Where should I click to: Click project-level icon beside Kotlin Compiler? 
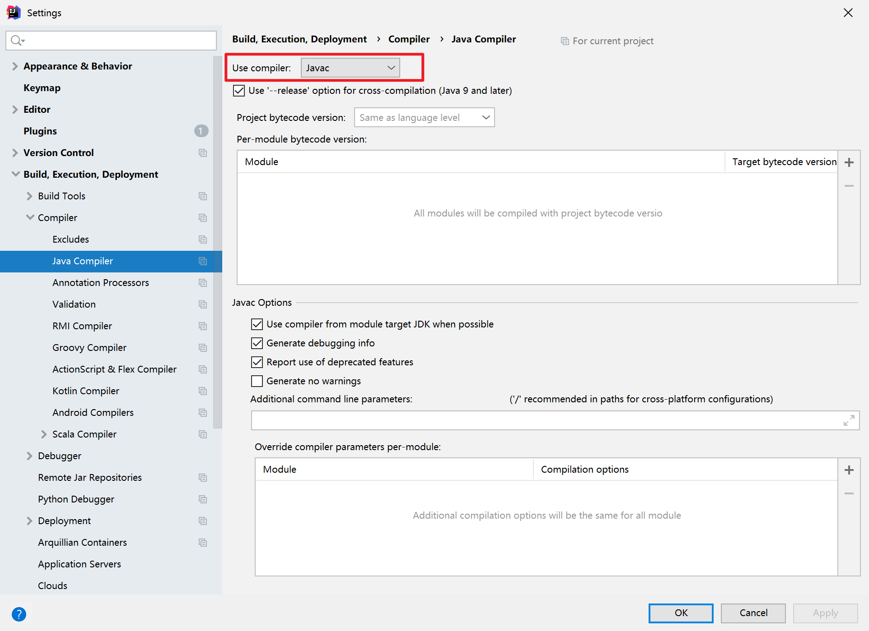[x=203, y=391]
